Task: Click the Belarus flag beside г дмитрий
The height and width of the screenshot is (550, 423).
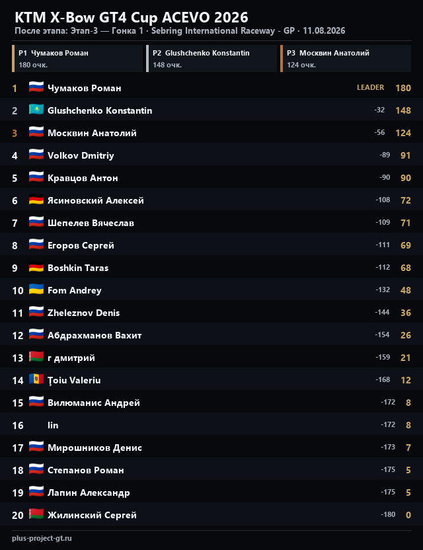Action: click(x=36, y=357)
